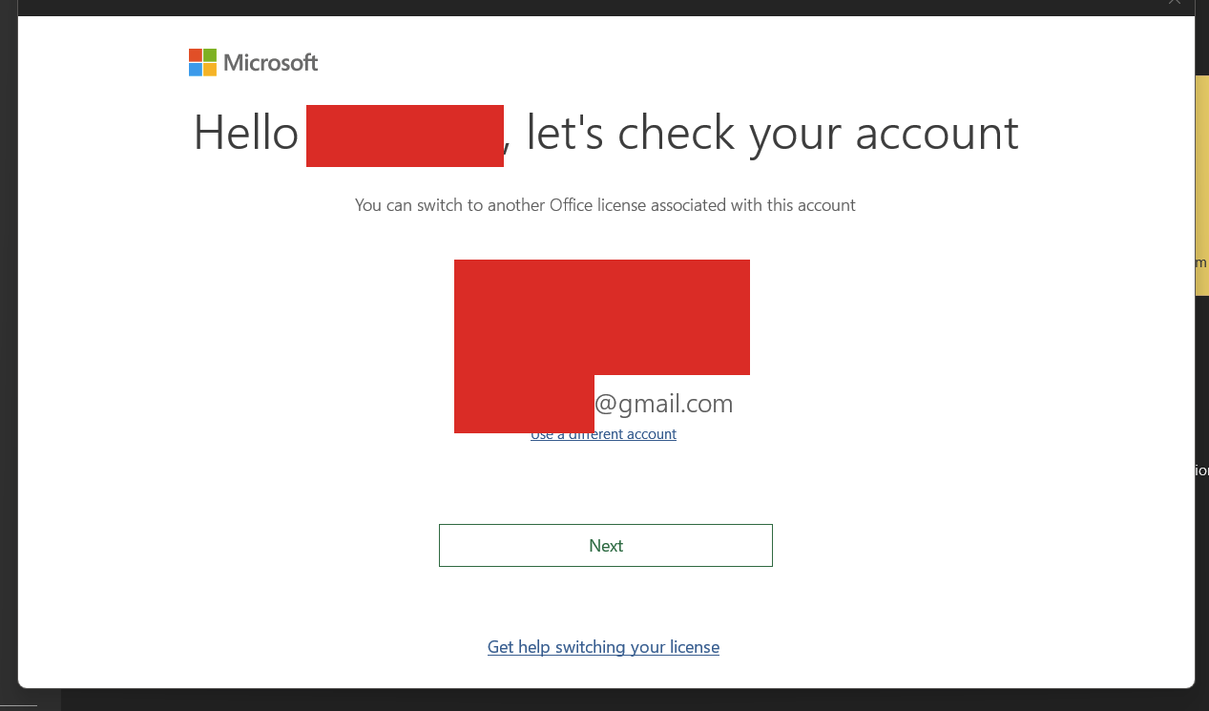1209x711 pixels.
Task: Click the Next button
Action: point(605,545)
